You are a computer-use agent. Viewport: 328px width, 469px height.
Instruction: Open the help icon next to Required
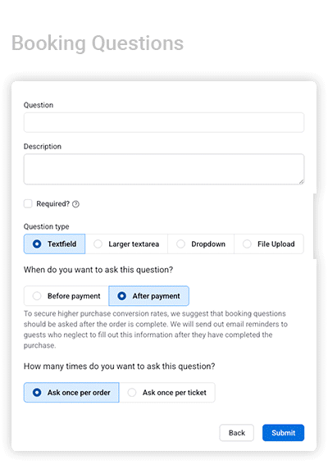point(76,204)
